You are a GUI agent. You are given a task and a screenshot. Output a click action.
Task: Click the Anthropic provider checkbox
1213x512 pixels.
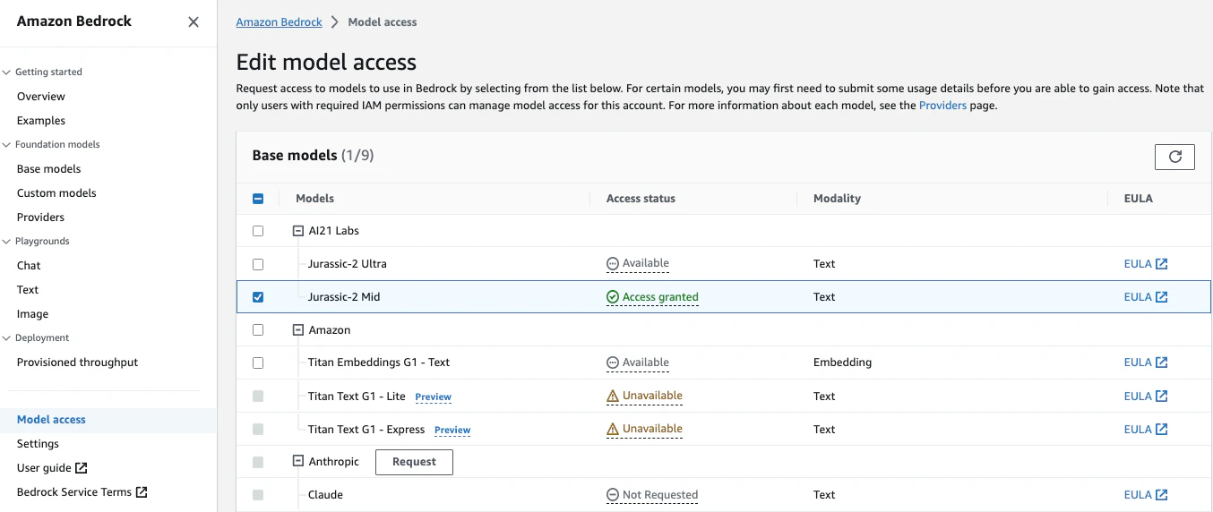pyautogui.click(x=258, y=462)
